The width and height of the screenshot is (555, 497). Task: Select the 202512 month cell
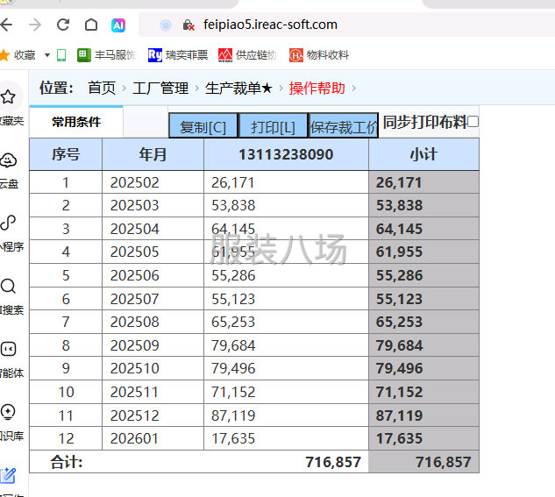pyautogui.click(x=153, y=415)
